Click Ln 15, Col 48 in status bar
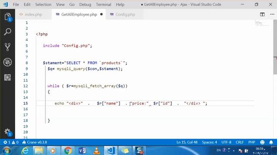 (187, 142)
